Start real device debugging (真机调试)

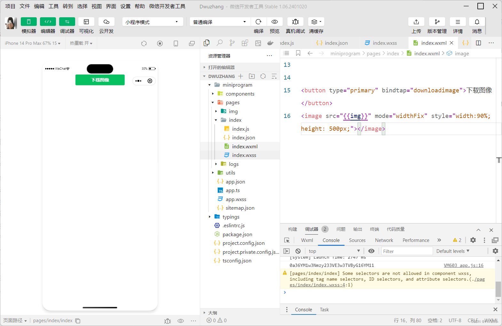pos(295,22)
